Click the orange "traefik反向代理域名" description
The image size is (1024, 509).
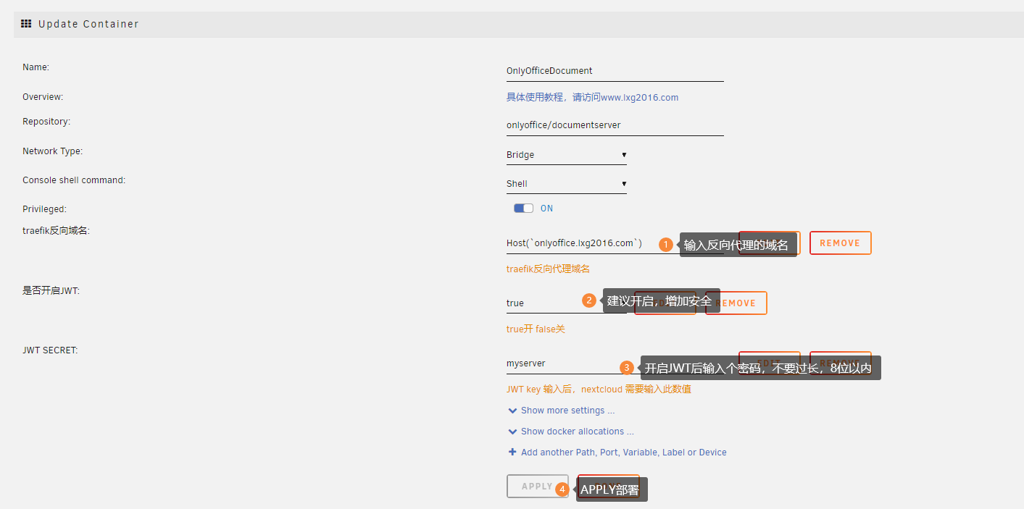tap(548, 269)
